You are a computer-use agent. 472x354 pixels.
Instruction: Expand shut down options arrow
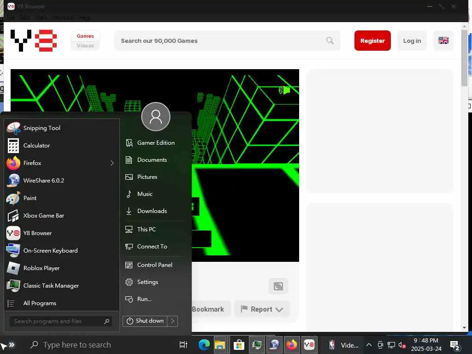point(173,321)
